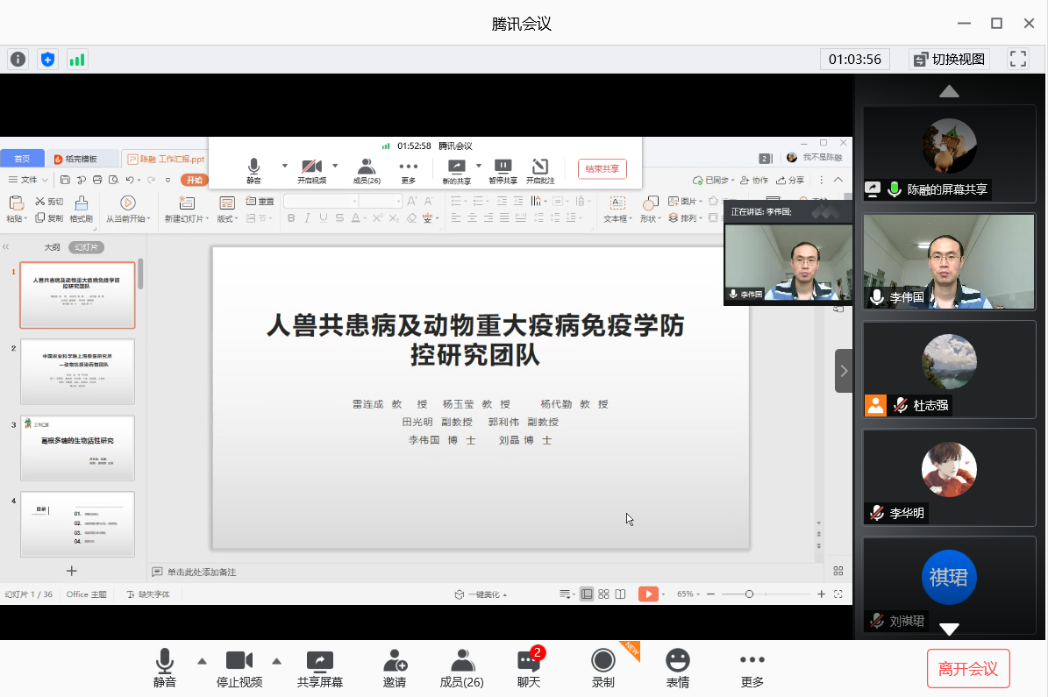Open the meeting info icon
This screenshot has height=697, width=1048.
(x=18, y=60)
